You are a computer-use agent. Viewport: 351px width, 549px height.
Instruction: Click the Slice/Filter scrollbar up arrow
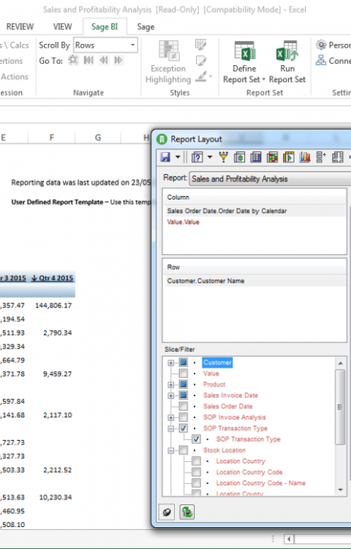pos(340,363)
